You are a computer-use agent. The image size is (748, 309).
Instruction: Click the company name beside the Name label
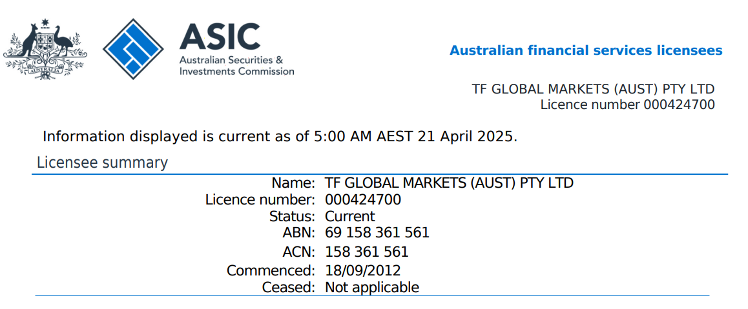pos(449,183)
